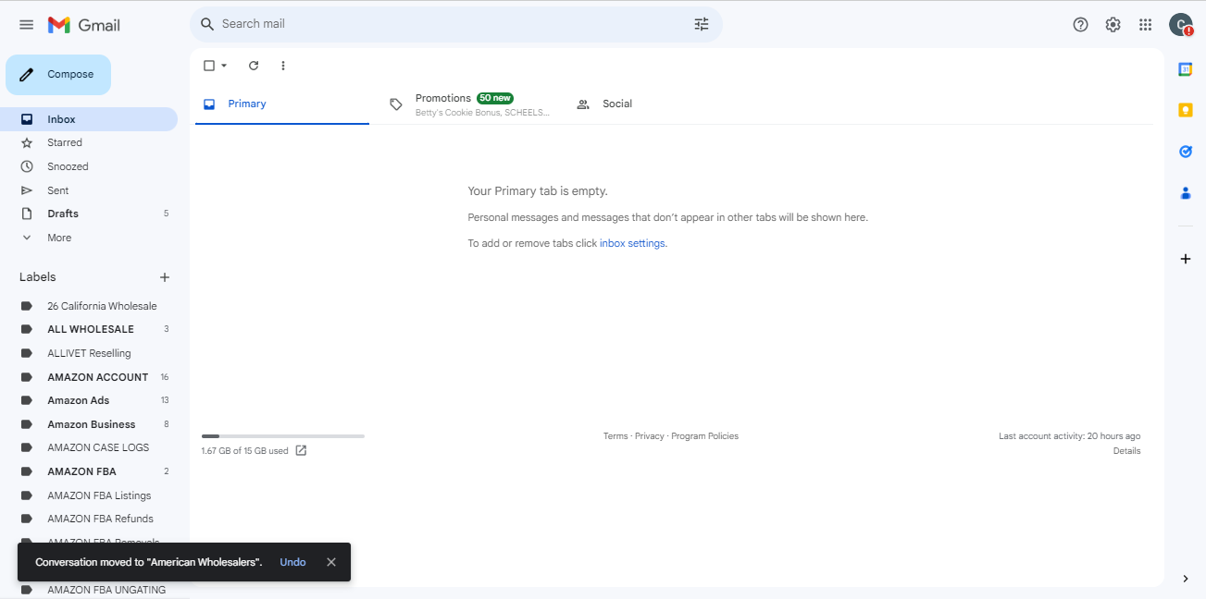The image size is (1206, 599).
Task: Open the Drafts folder
Action: pyautogui.click(x=89, y=214)
